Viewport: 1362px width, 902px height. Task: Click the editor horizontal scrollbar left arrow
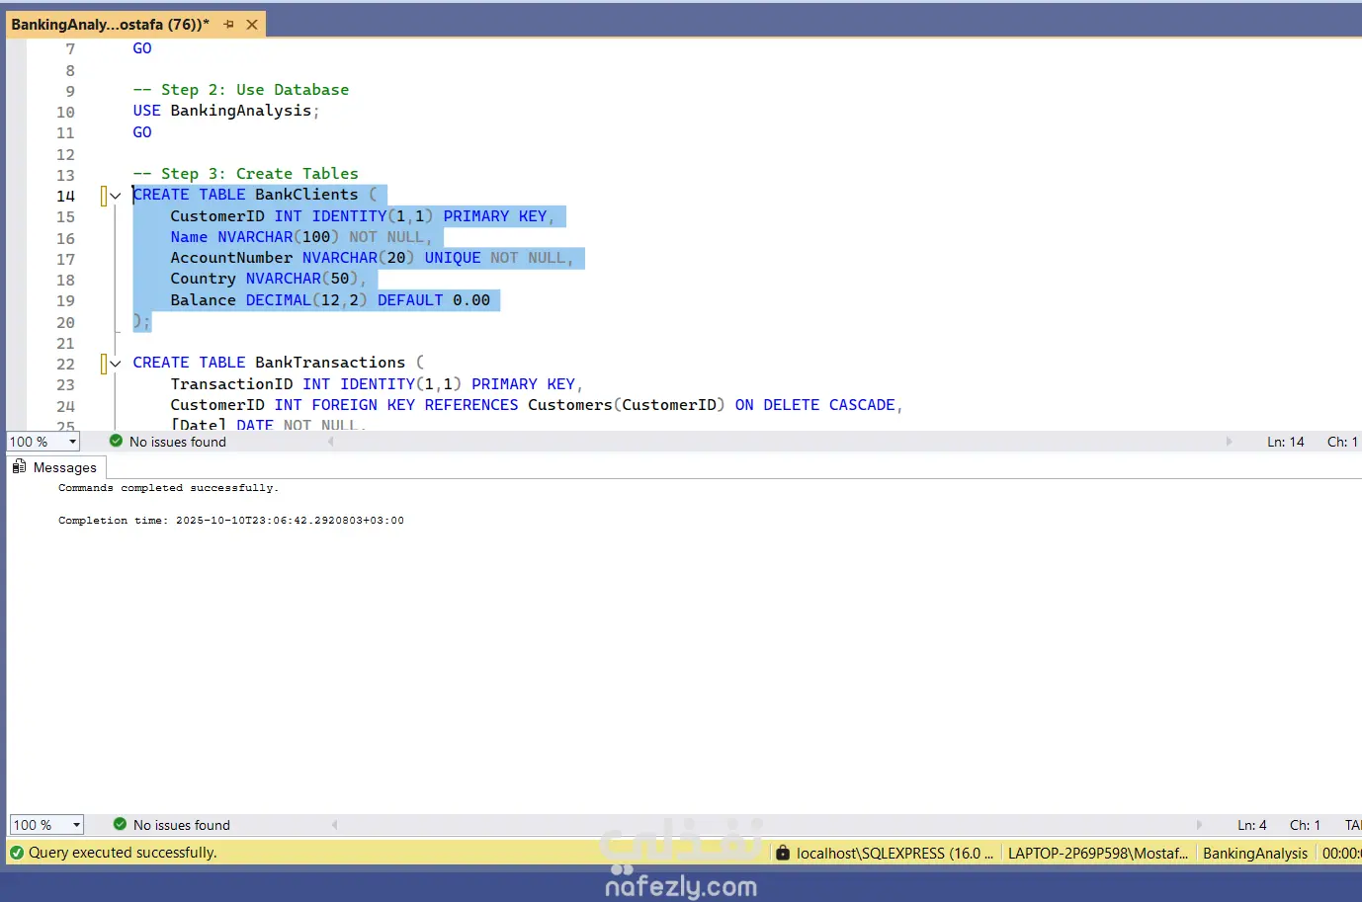click(x=331, y=442)
